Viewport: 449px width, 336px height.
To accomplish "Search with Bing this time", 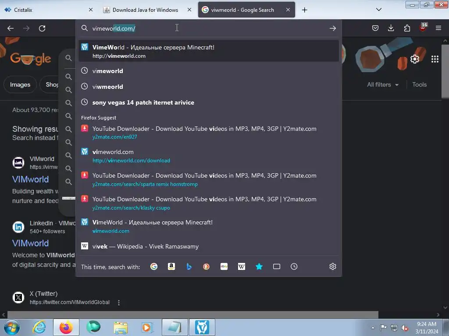I will (x=189, y=266).
